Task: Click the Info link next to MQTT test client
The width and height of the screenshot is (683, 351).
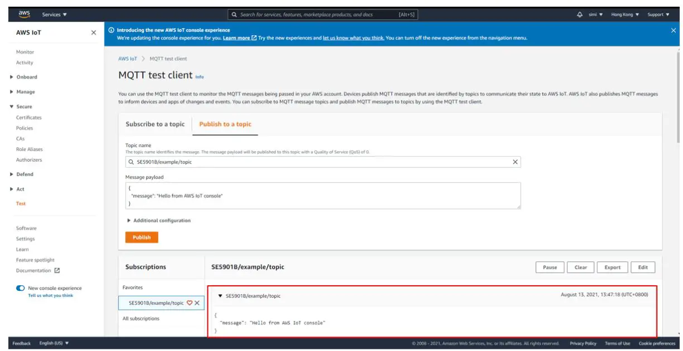Action: pos(200,77)
